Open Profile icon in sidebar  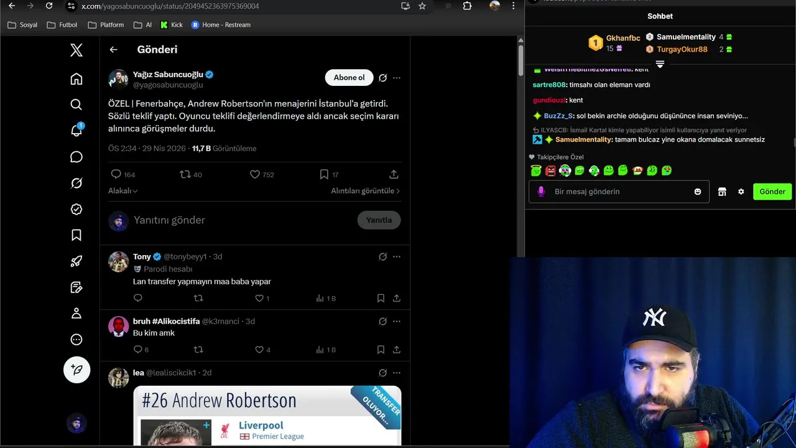76,314
